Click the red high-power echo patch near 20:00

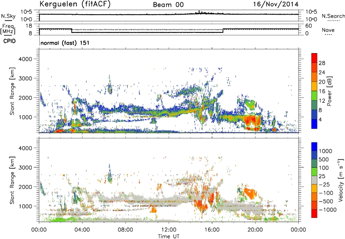(252, 121)
